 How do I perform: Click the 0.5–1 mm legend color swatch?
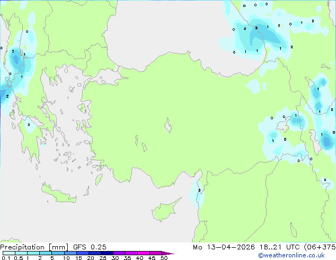[21, 253]
